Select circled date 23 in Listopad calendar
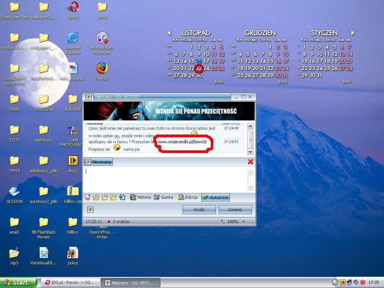384x288 pixels. click(199, 68)
